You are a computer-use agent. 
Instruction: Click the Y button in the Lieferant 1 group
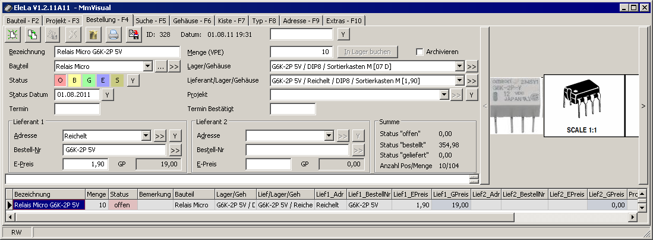(x=175, y=135)
